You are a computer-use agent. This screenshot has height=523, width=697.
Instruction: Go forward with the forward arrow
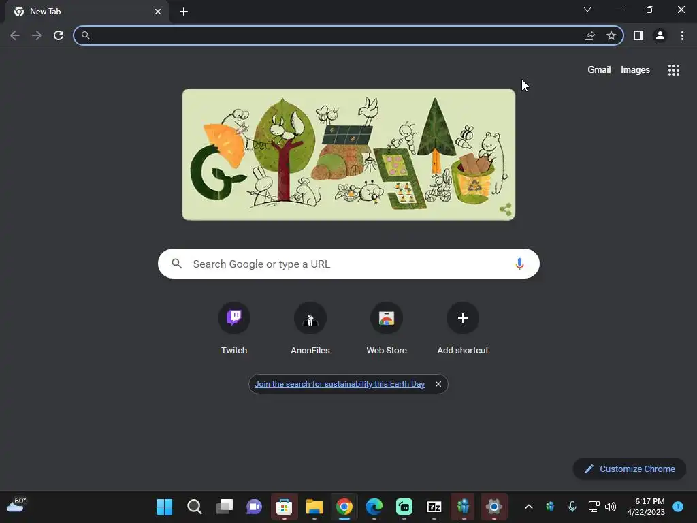37,35
